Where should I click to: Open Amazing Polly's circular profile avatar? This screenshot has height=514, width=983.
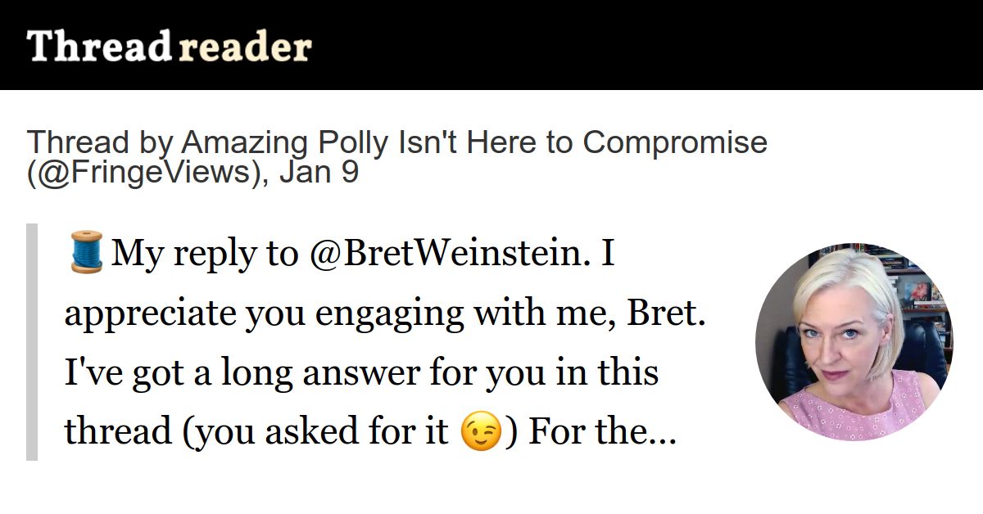(x=854, y=340)
